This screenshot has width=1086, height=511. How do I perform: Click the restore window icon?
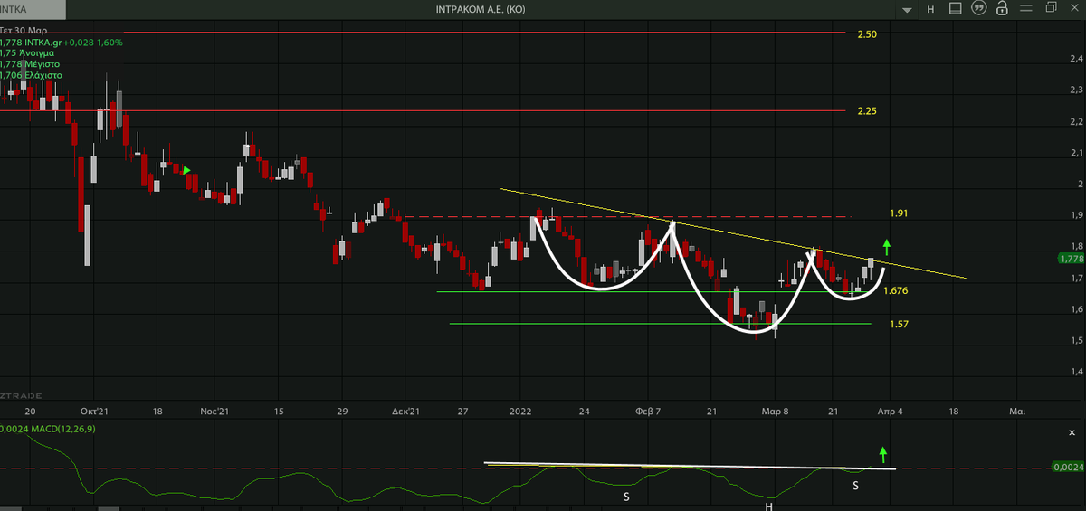tap(1050, 9)
